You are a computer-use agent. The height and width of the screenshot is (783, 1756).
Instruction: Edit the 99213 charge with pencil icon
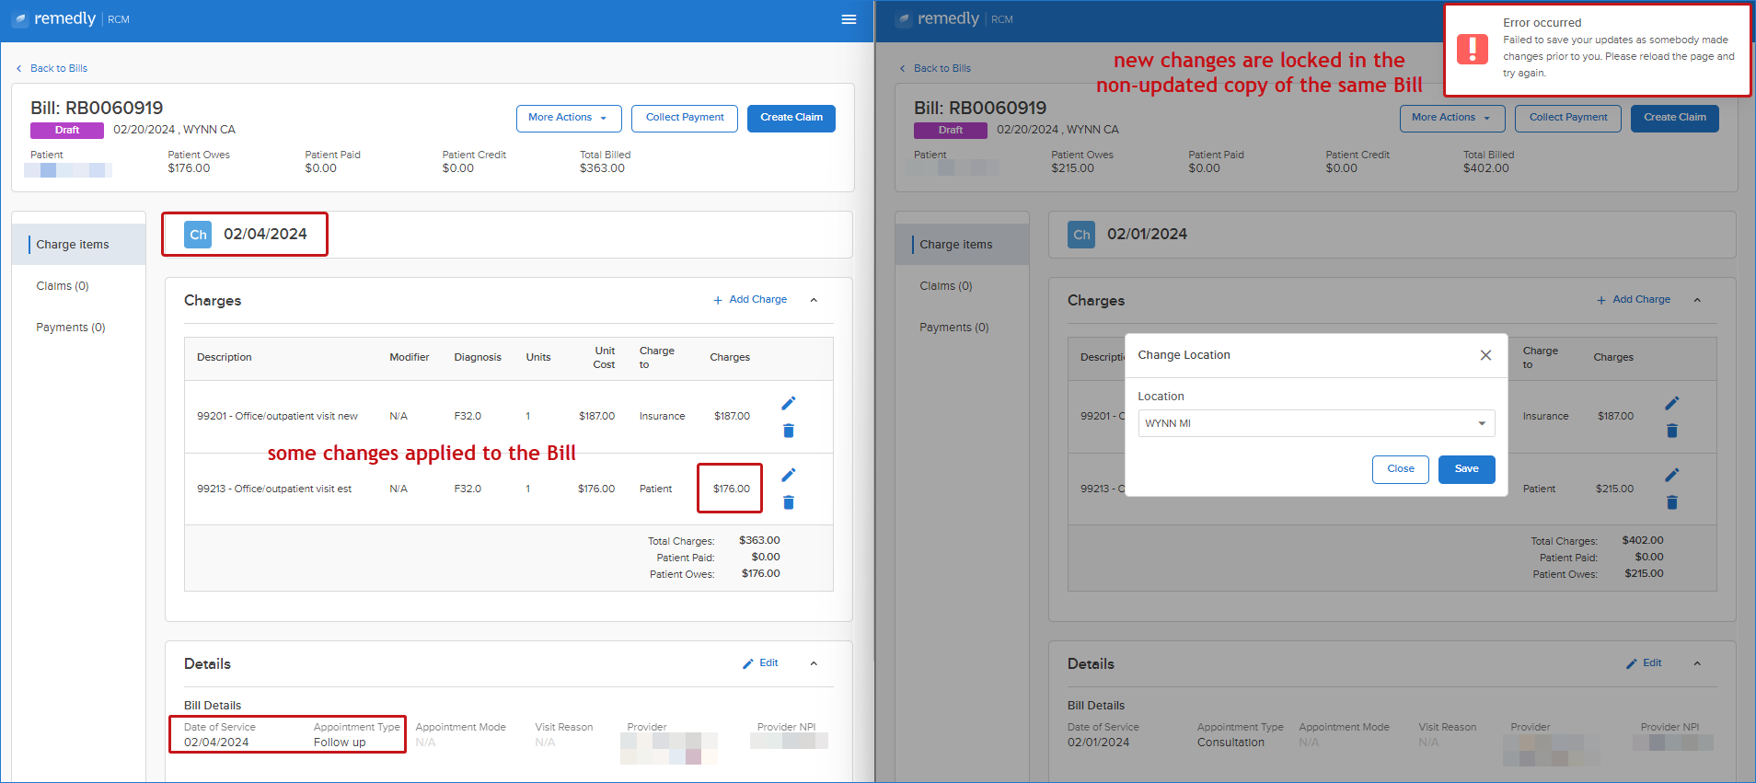789,475
